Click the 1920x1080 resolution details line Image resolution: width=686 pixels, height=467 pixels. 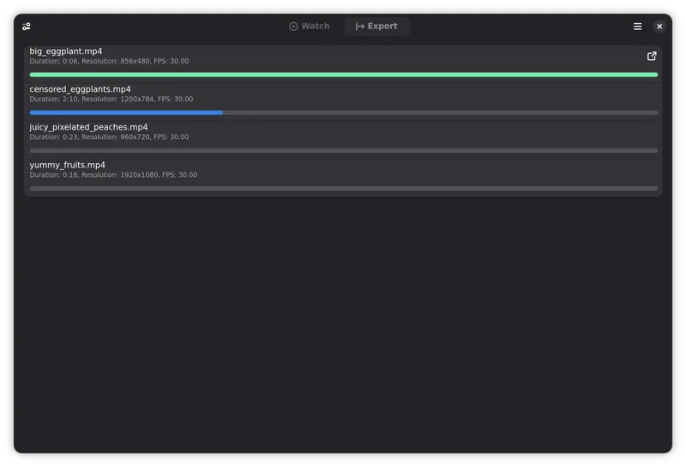pyautogui.click(x=113, y=175)
